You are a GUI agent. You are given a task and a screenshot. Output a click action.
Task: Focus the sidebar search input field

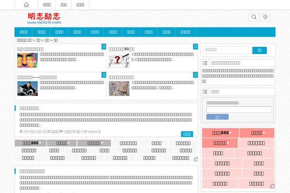pos(227,50)
